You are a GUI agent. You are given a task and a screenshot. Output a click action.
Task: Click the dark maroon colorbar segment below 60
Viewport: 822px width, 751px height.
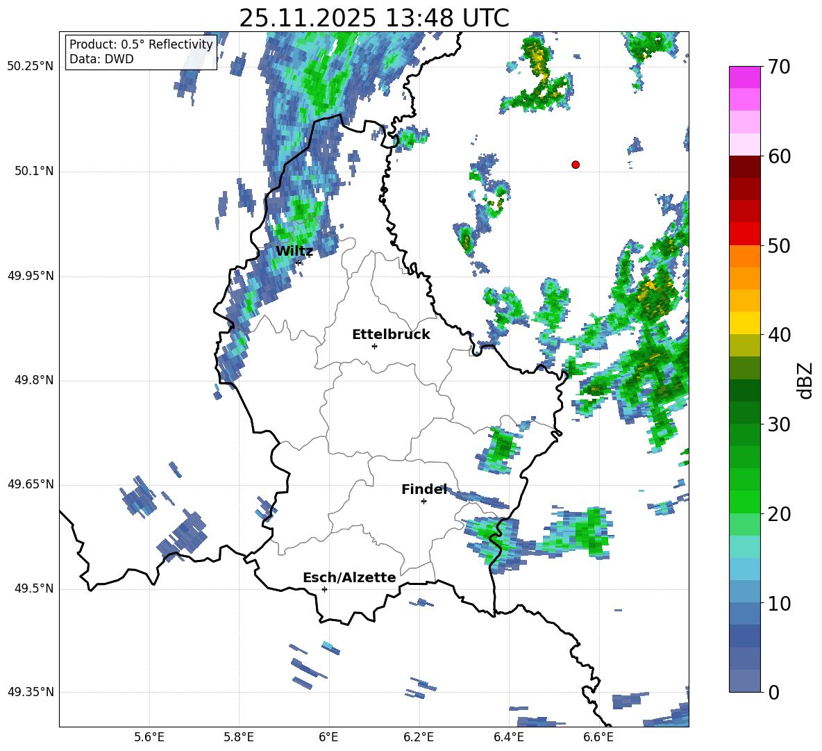click(x=744, y=167)
